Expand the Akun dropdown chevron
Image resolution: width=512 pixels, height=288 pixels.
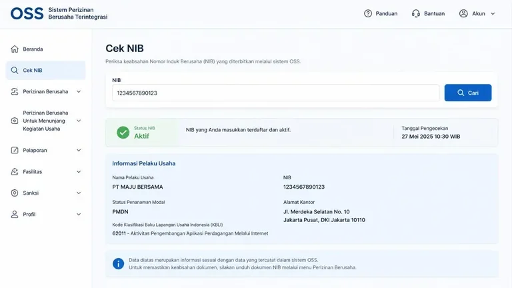coord(493,14)
